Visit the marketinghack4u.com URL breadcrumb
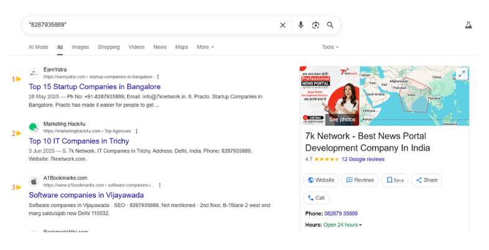The height and width of the screenshot is (250, 489). (87, 131)
